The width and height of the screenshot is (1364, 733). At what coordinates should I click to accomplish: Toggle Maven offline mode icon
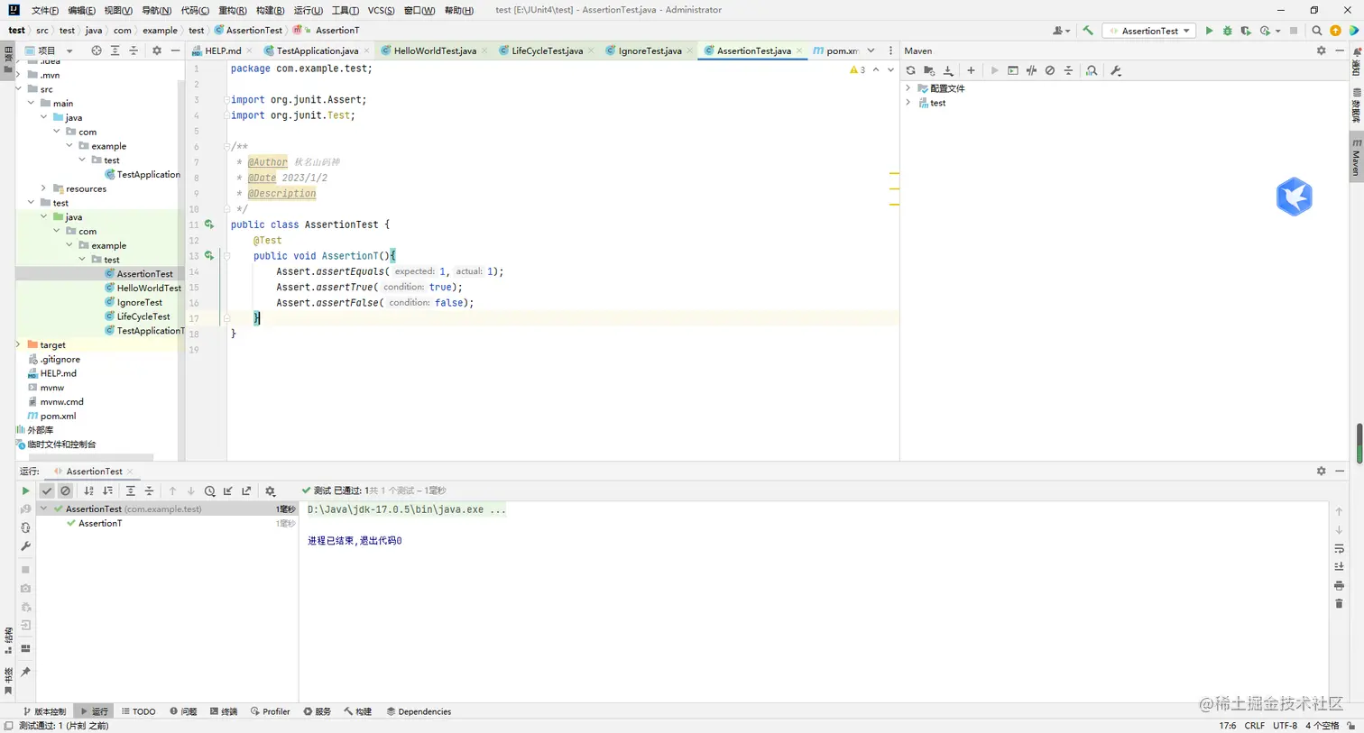point(1031,70)
